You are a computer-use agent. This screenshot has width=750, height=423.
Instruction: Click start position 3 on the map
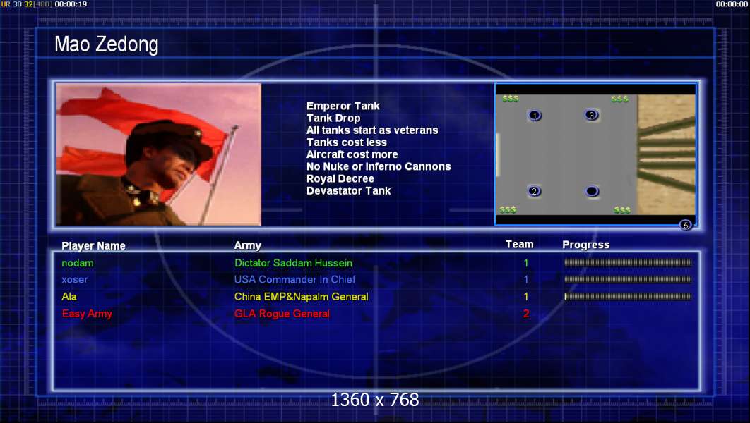pyautogui.click(x=592, y=115)
